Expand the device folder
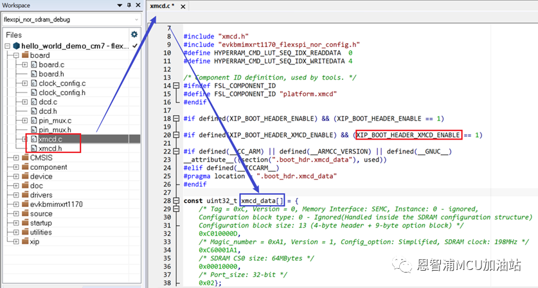 (x=16, y=176)
